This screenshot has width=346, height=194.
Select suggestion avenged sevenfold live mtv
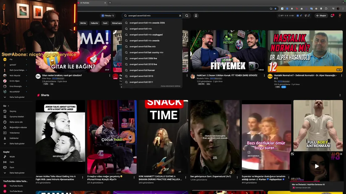click(152, 47)
